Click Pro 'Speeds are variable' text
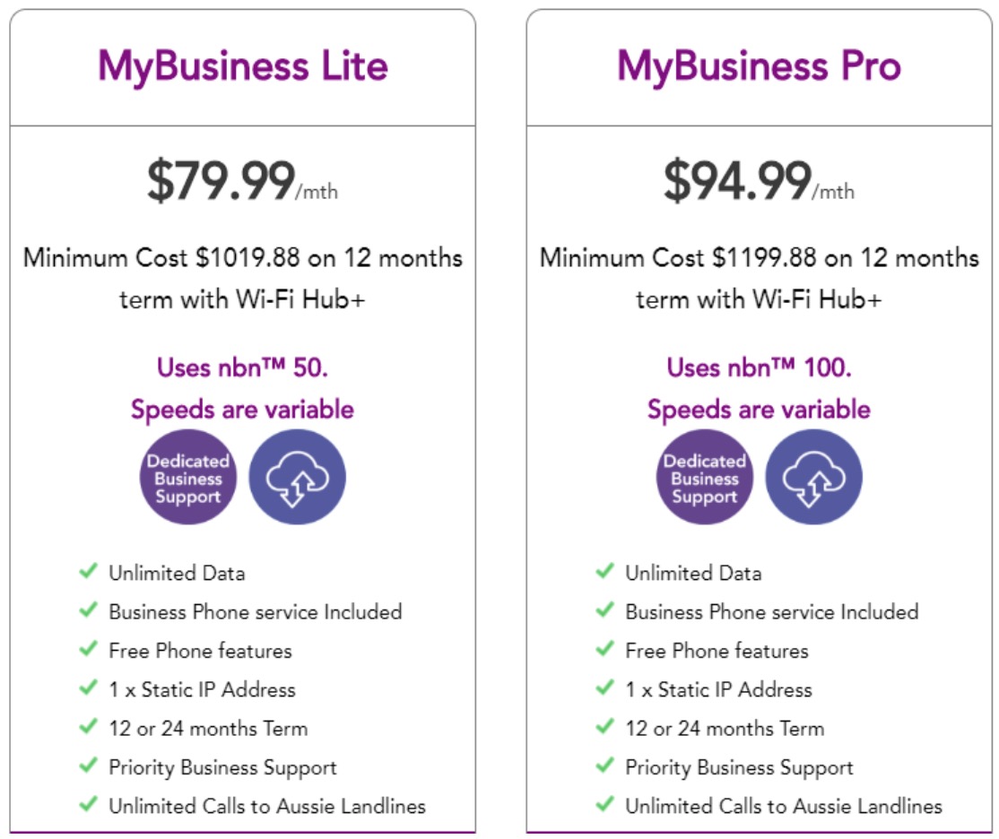 759,410
